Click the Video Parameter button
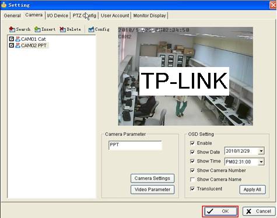 [152, 189]
